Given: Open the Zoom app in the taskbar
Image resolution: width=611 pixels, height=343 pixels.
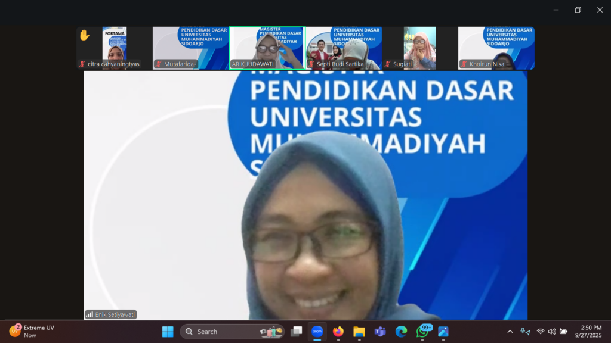Looking at the screenshot, I should click(x=317, y=332).
